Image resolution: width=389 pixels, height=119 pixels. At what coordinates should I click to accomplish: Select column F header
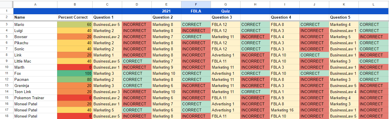[x=196, y=4]
